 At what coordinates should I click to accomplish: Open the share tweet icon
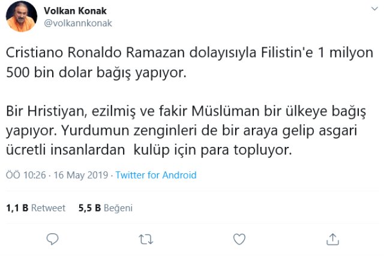click(x=332, y=239)
